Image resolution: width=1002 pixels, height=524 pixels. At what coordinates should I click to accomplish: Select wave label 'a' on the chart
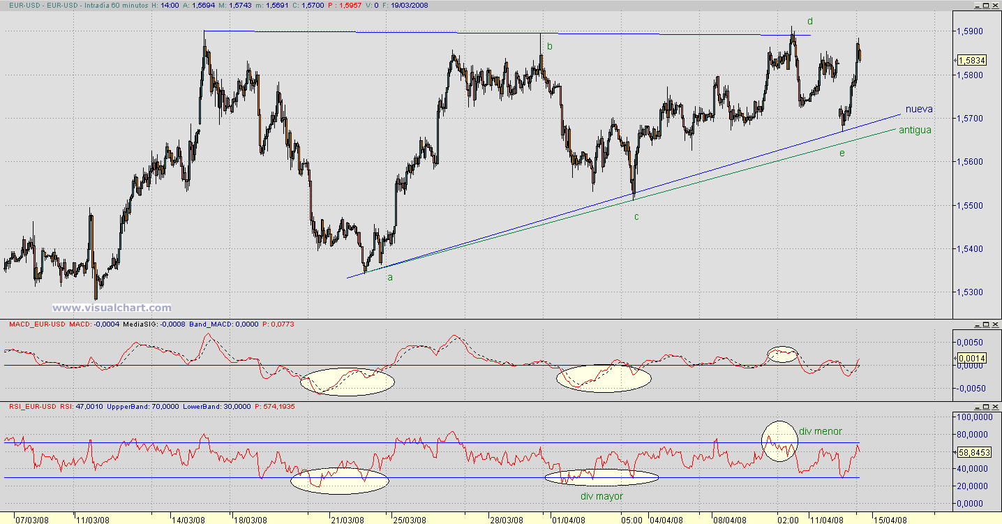coord(390,277)
